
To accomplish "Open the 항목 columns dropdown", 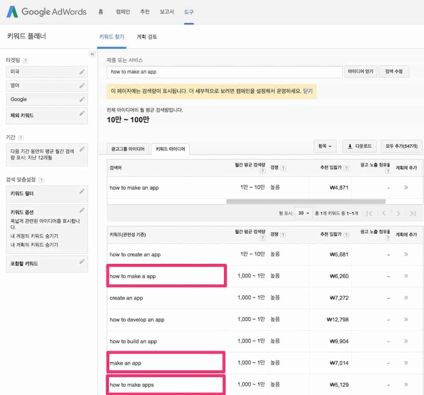I will [325, 146].
